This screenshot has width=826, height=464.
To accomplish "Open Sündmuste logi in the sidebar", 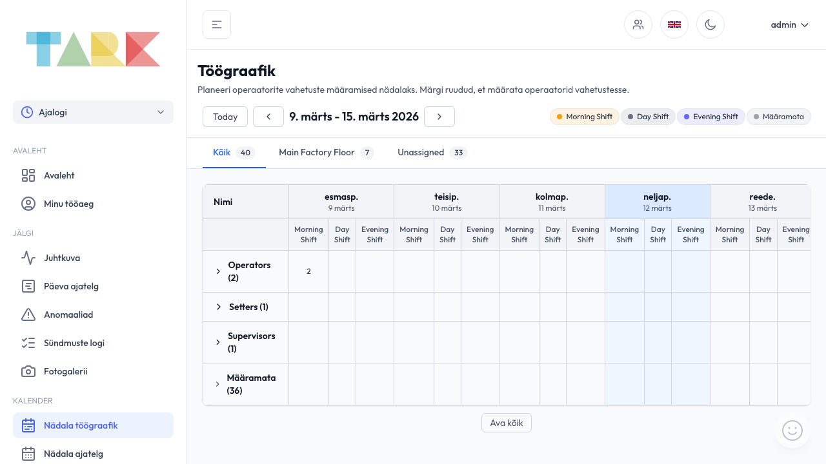I will [93, 343].
